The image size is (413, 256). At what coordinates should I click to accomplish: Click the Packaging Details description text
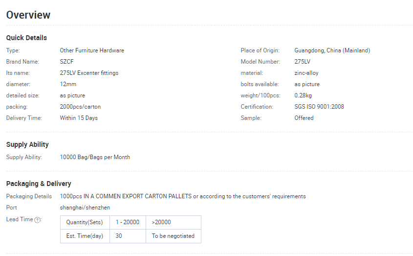tap(183, 196)
